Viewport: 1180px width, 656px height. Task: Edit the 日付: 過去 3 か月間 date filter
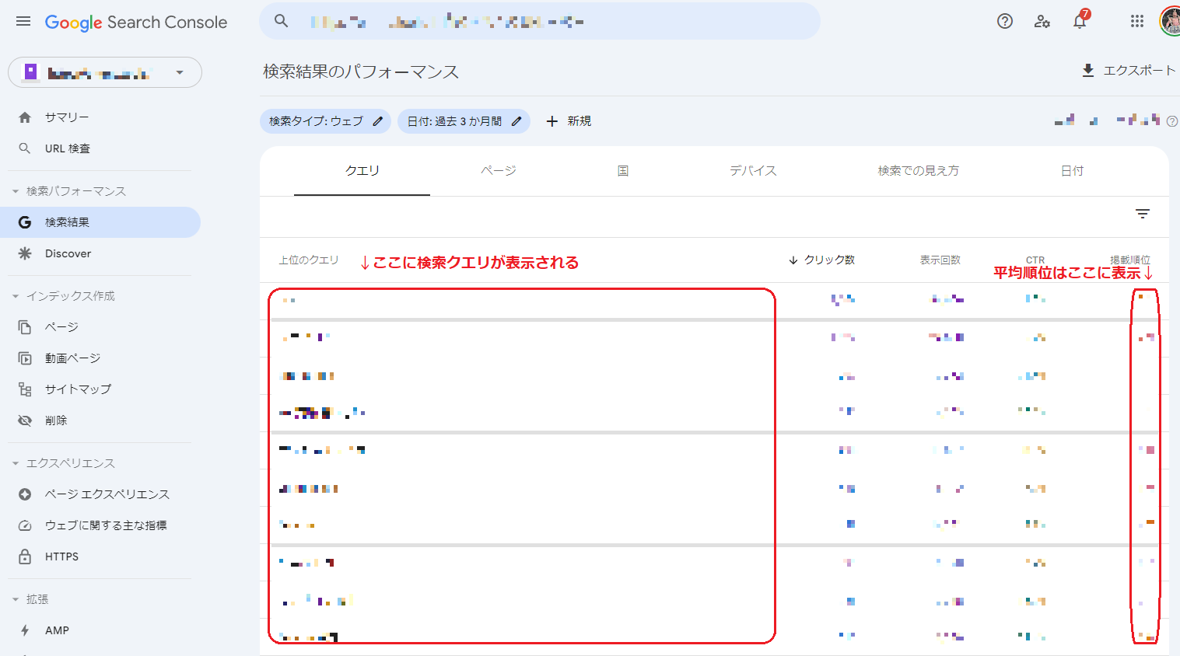(464, 121)
